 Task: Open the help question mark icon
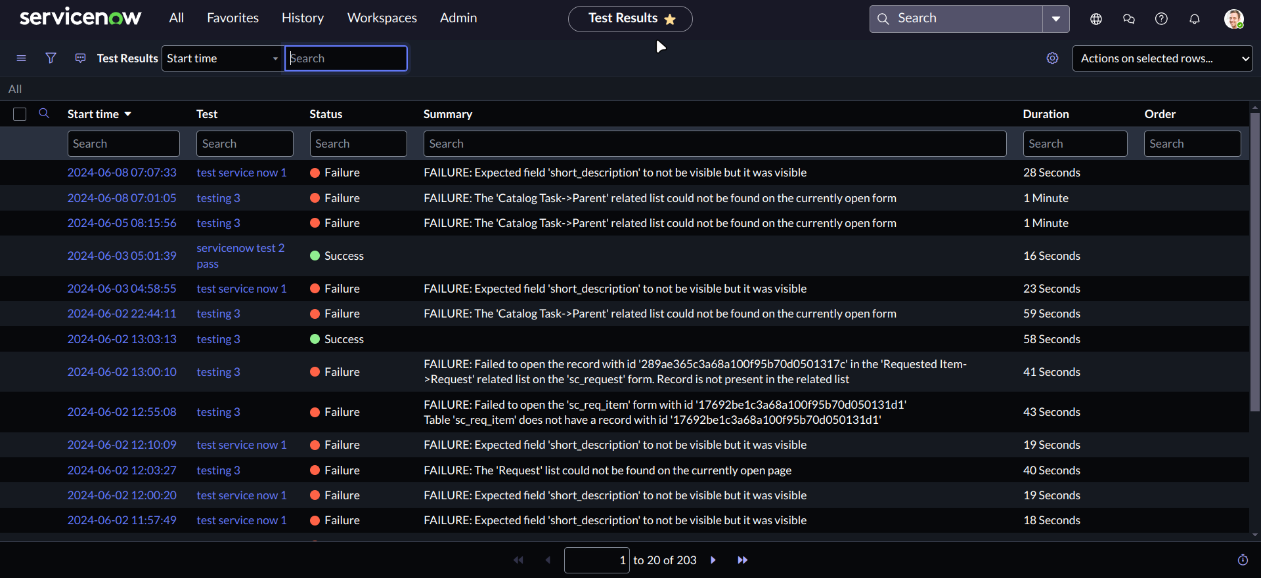pos(1161,19)
